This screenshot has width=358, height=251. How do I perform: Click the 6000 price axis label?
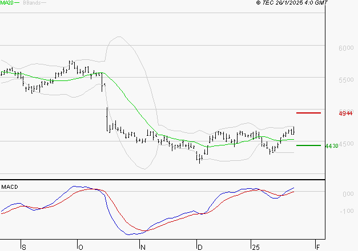[346, 48]
